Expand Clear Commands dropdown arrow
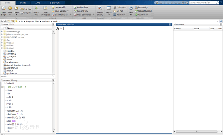The height and width of the screenshot is (135, 223). (93, 15)
